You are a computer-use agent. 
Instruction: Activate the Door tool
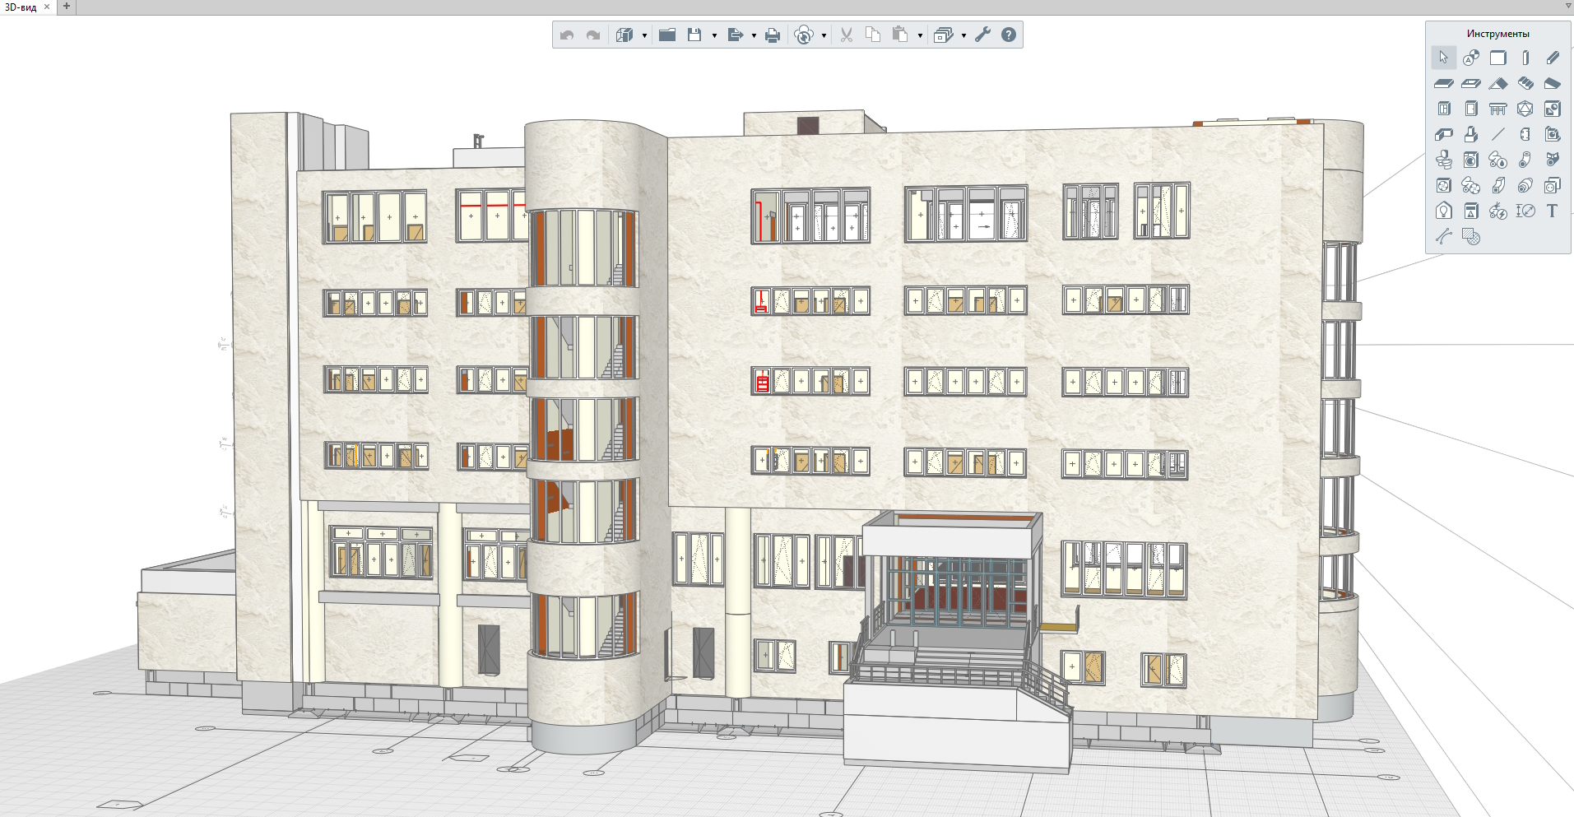pos(1471,109)
